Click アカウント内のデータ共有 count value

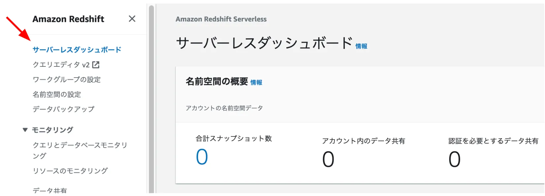click(x=328, y=159)
